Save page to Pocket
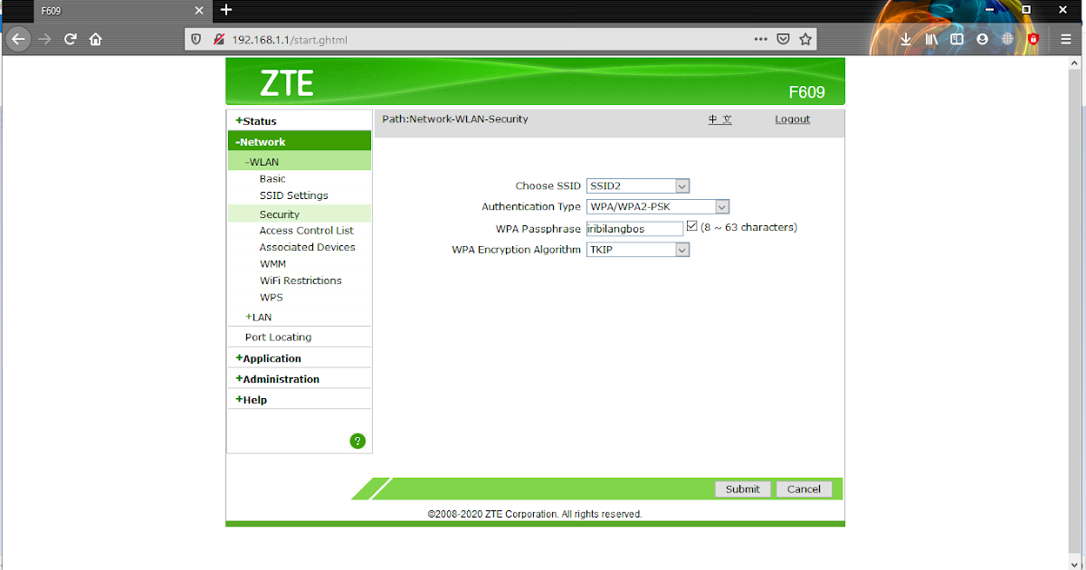1086x570 pixels. point(784,39)
